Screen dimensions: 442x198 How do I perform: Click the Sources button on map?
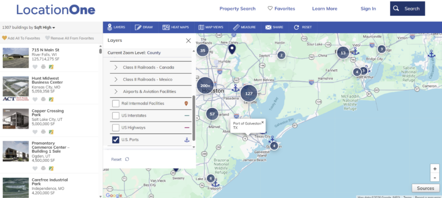click(x=425, y=188)
